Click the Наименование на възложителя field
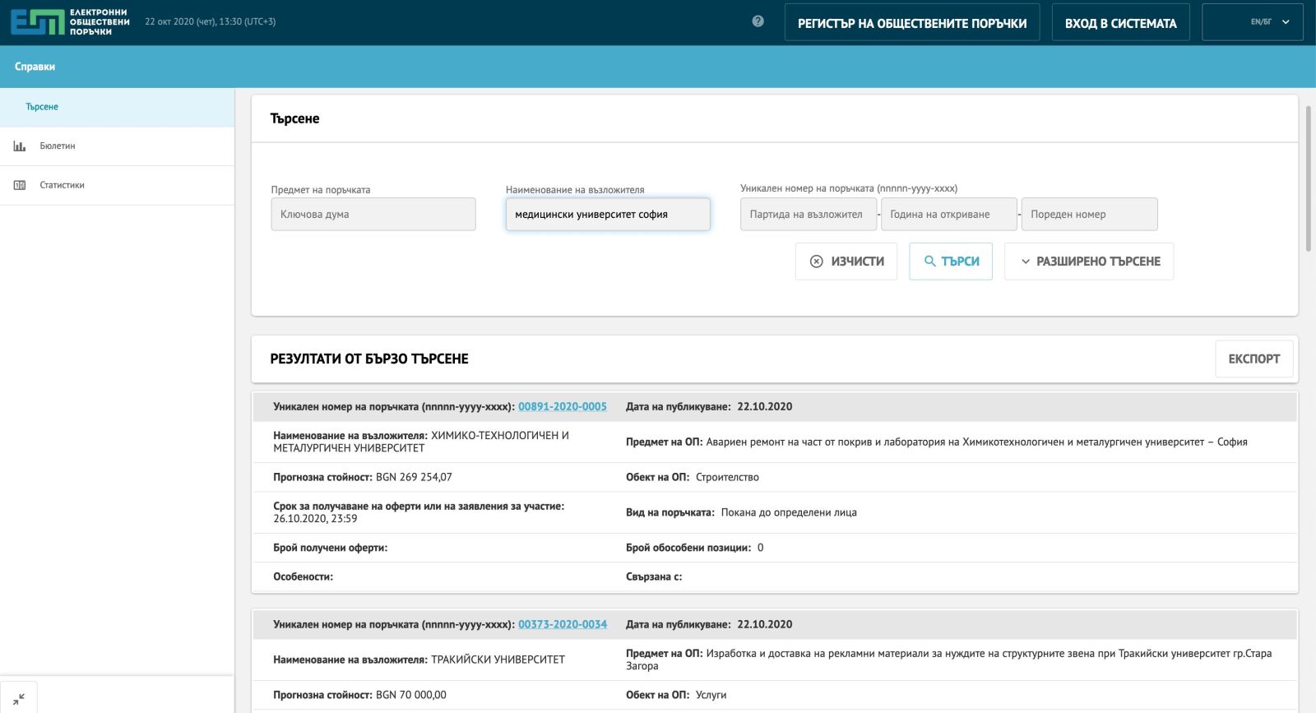This screenshot has height=713, width=1316. click(608, 214)
